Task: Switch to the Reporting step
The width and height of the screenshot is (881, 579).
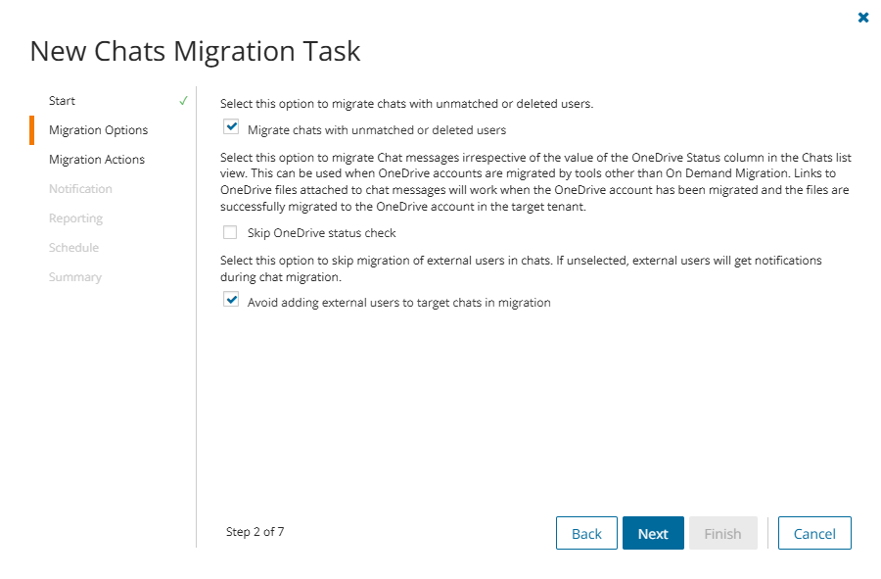Action: click(75, 218)
